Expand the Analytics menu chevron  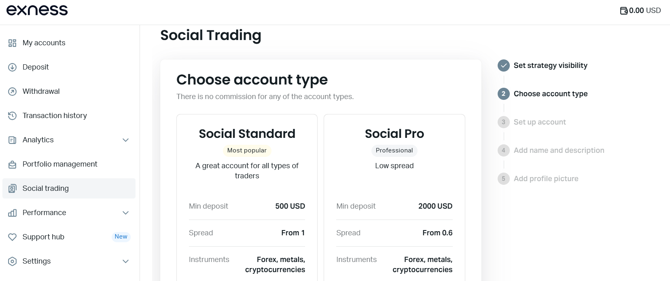[126, 140]
